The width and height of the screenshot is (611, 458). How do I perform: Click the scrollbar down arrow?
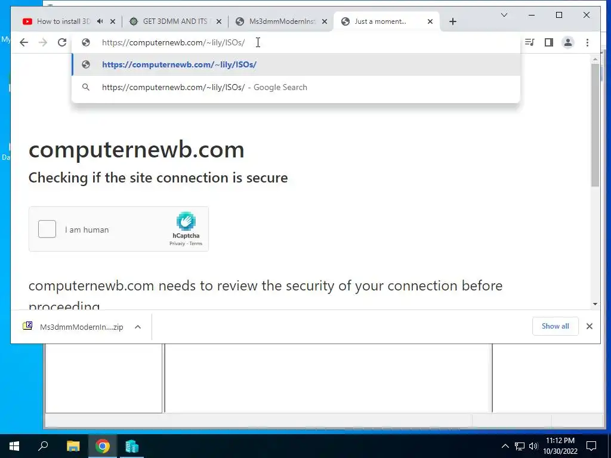click(x=595, y=304)
